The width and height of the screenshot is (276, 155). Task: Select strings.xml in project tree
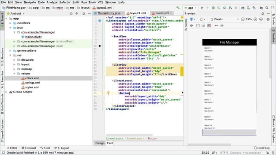(32, 83)
